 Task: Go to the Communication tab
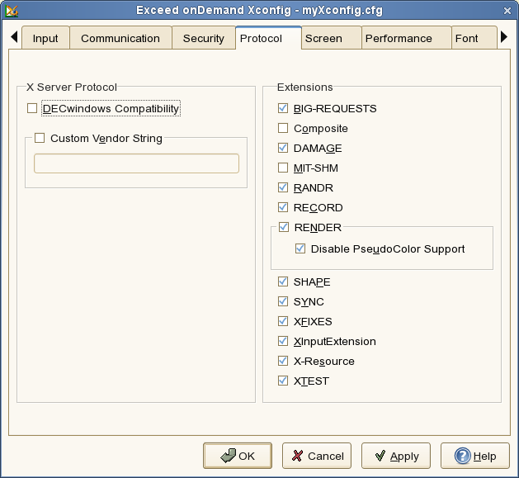coord(120,39)
